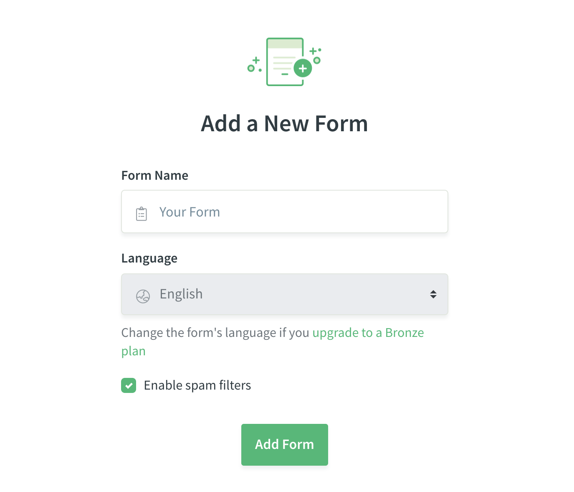
Task: Open the Language dropdown
Action: point(285,294)
